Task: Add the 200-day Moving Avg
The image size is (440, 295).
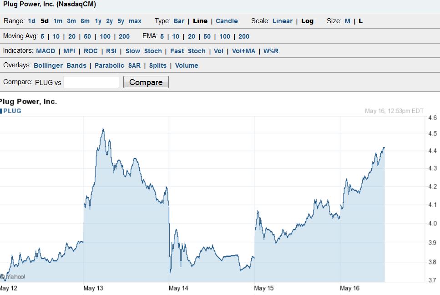Action: (x=124, y=36)
